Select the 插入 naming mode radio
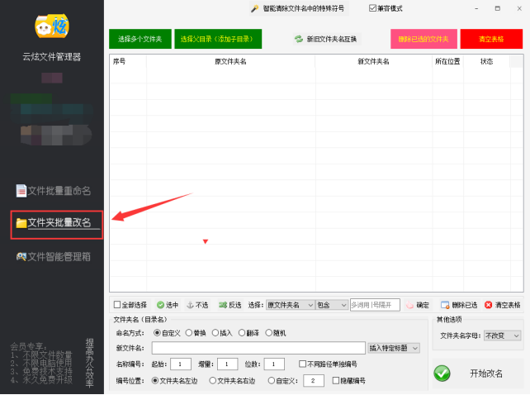Viewport: 530px width, 395px height. [215, 333]
